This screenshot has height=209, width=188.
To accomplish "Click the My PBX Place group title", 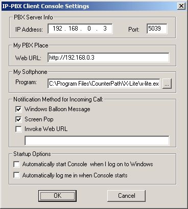I will tap(31, 45).
